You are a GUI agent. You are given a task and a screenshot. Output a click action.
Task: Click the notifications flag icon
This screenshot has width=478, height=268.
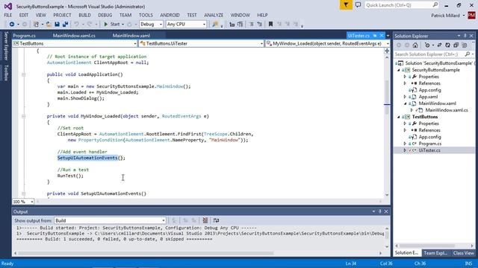(346, 5)
